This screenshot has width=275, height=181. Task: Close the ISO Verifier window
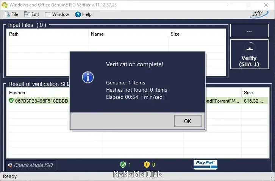tap(266, 5)
